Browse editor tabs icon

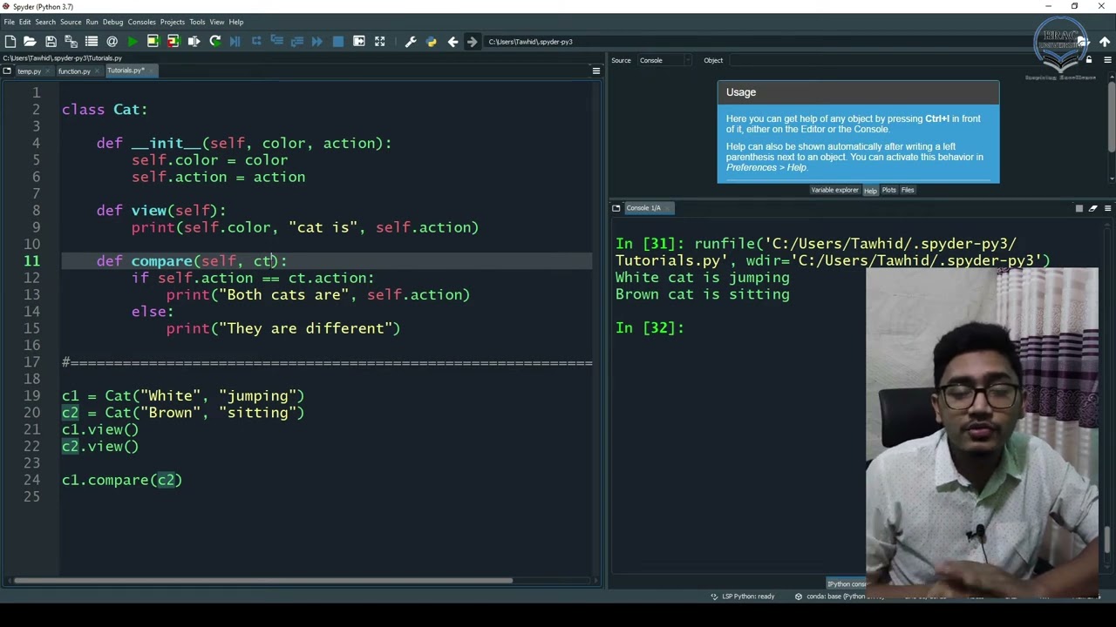point(7,71)
